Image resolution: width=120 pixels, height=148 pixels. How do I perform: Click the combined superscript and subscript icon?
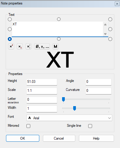tap(28, 46)
